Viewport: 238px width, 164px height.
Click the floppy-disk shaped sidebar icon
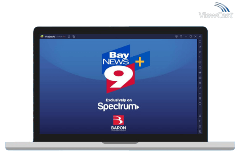click(200, 78)
